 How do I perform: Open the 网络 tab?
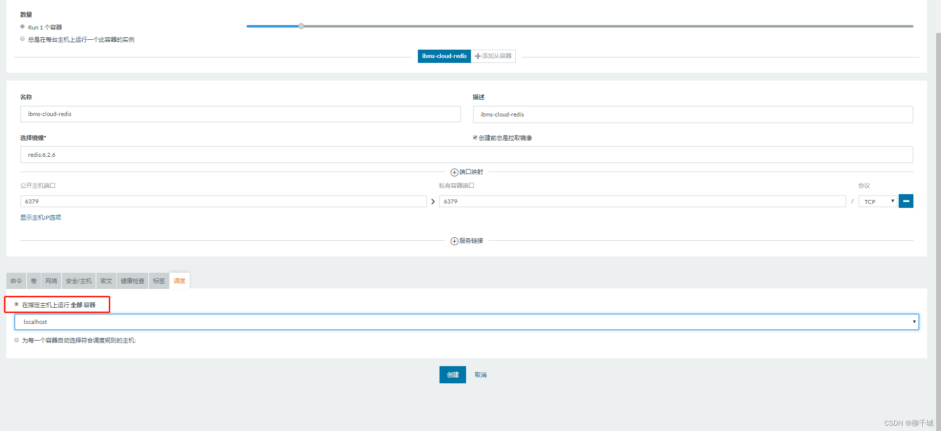pos(51,281)
